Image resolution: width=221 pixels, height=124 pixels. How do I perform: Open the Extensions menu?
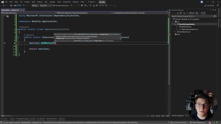[x=67, y=2]
